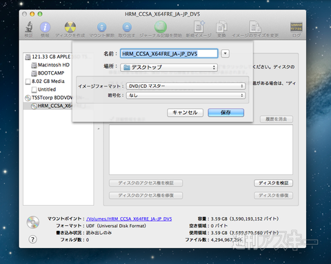This screenshot has height=264, width=331.
Task: Click the name (名前) text field
Action: 169,54
